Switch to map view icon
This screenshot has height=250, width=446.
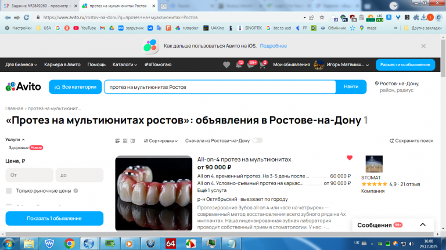coord(132,140)
